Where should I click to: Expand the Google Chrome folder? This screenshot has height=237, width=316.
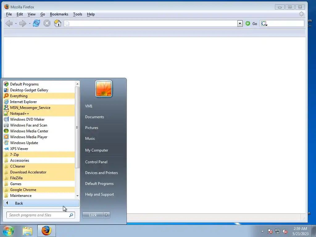click(39, 190)
